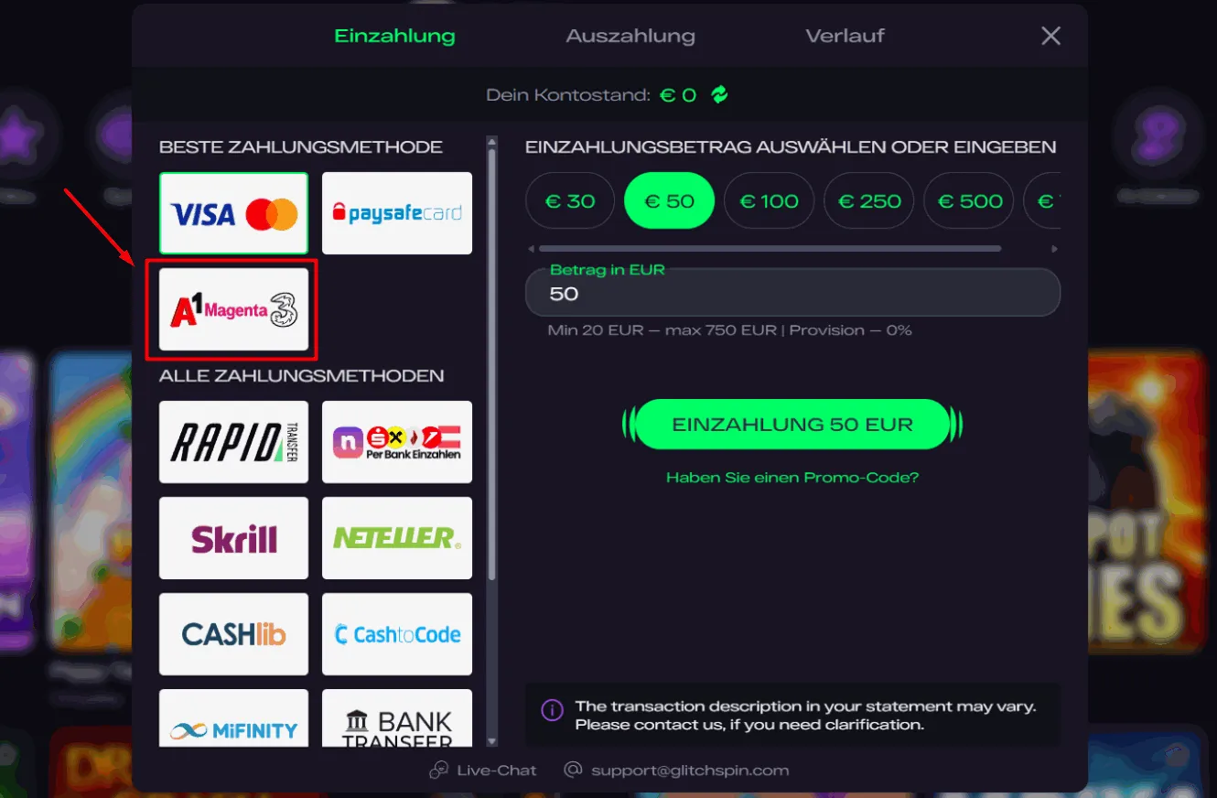Select the € 100 deposit amount
The height and width of the screenshot is (798, 1217).
pyautogui.click(x=769, y=200)
